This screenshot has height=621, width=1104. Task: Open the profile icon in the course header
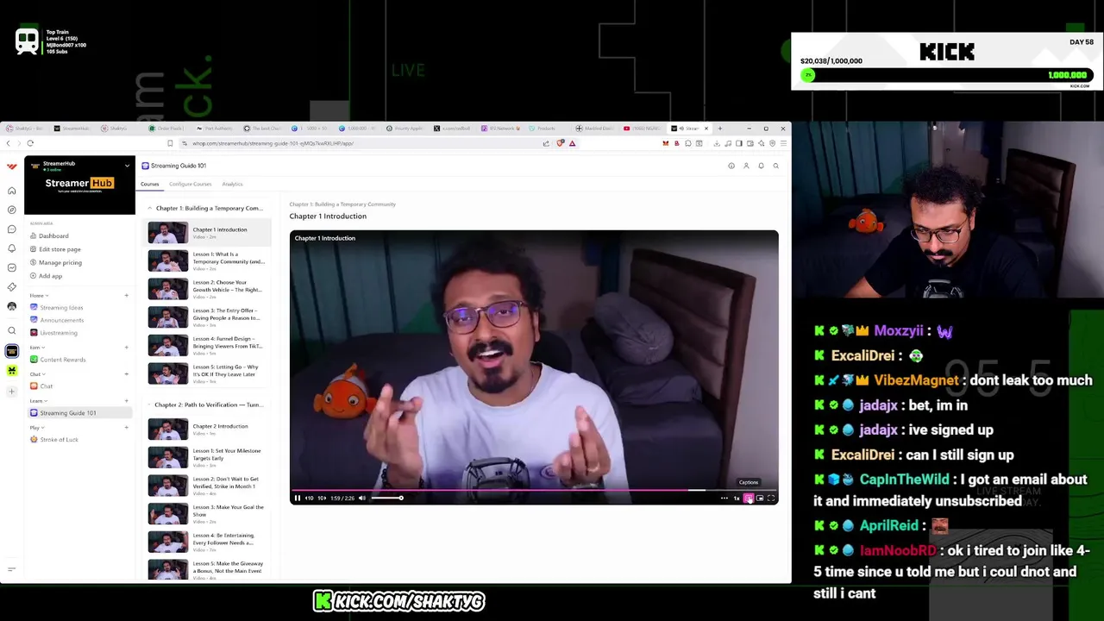(x=746, y=166)
